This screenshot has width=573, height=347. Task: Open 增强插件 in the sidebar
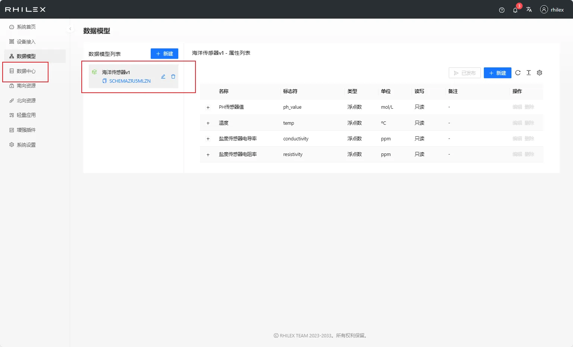point(35,130)
